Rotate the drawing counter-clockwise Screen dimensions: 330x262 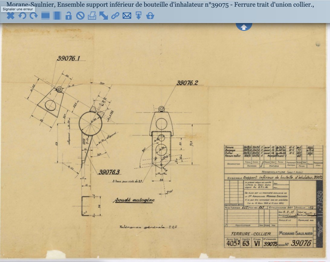22,16
